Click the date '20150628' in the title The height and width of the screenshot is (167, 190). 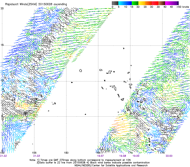45,4
